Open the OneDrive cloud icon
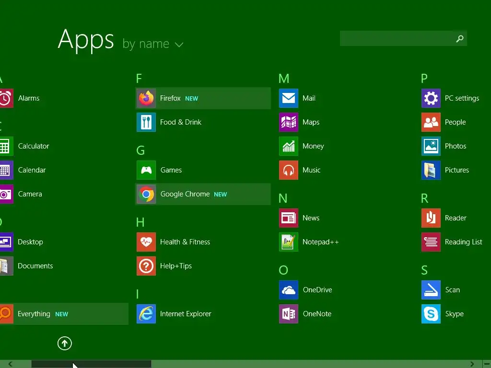Screen dimensions: 491x368 [x=289, y=290]
